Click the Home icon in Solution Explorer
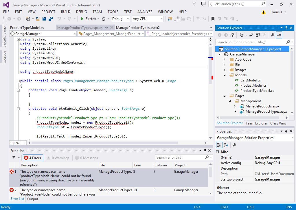 pyautogui.click(x=232, y=35)
